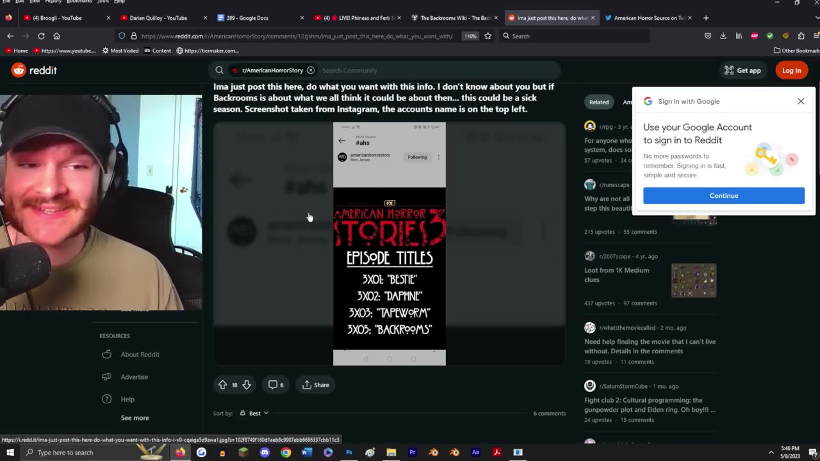Click Continue in Google sign-in prompt

coord(724,196)
